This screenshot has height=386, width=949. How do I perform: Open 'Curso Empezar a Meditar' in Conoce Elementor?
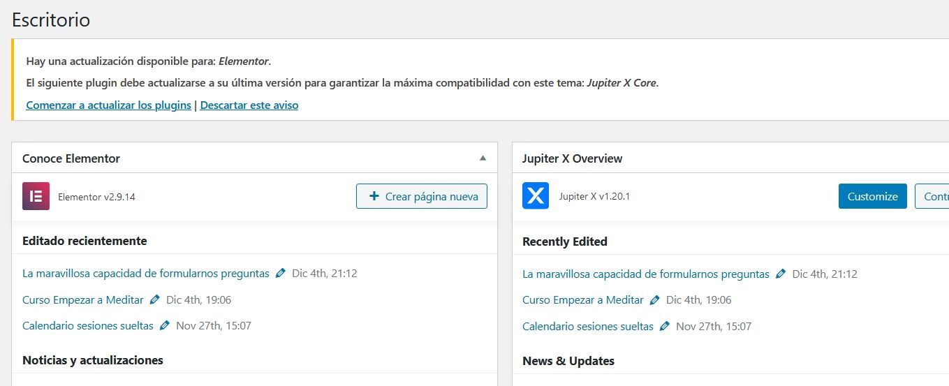[x=83, y=300]
